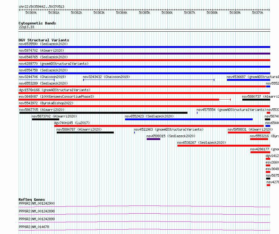Click the red bar under nsv6538267
Image resolution: width=279 pixels, height=234 pixels.
(224, 146)
